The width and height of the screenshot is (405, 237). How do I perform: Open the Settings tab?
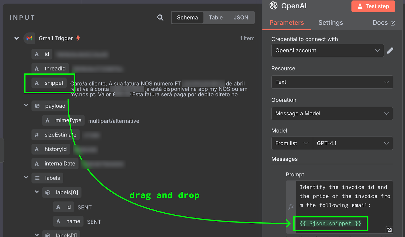(331, 23)
